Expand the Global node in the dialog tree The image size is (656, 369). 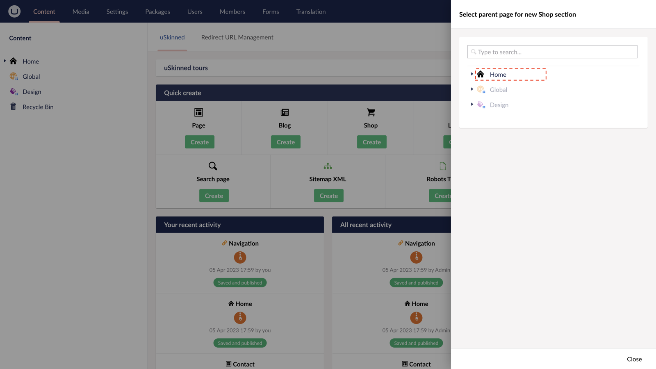tap(472, 89)
